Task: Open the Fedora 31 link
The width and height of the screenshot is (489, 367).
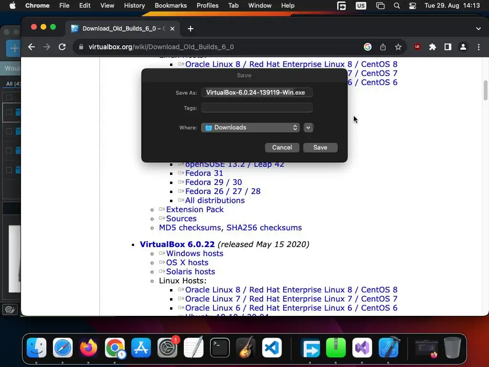Action: pos(204,173)
